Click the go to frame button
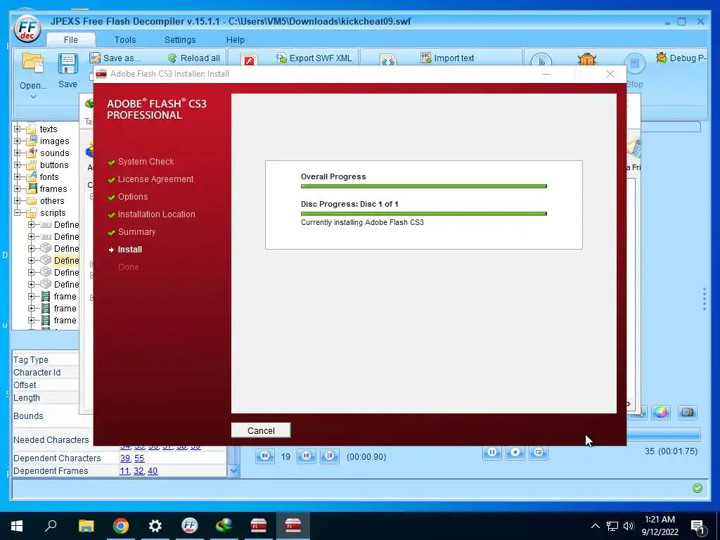The height and width of the screenshot is (540, 720). [x=330, y=456]
